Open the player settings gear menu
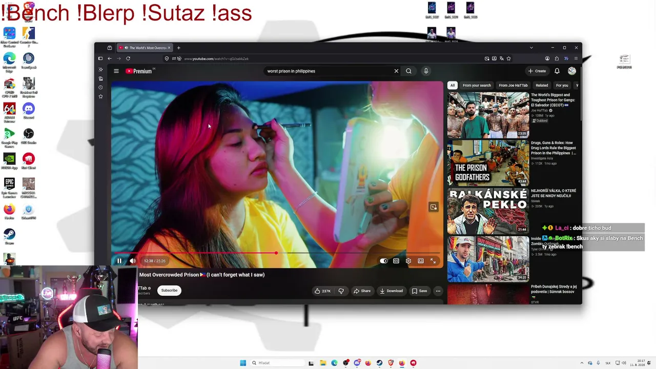This screenshot has height=369, width=656. [408, 261]
